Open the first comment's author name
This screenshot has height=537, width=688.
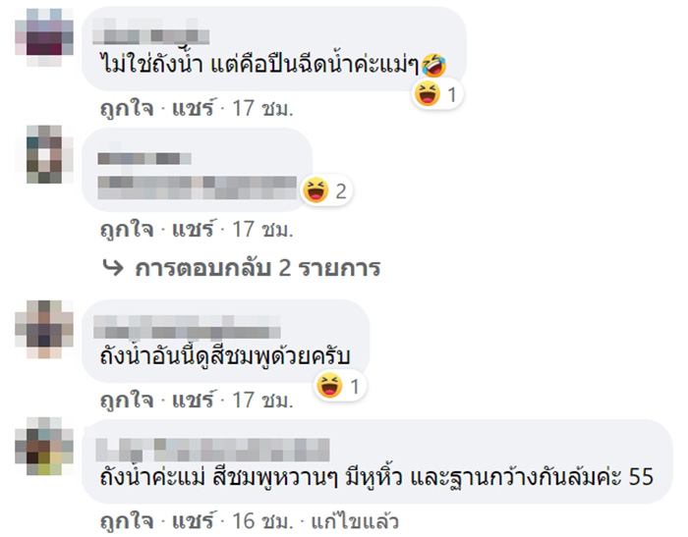pos(150,36)
